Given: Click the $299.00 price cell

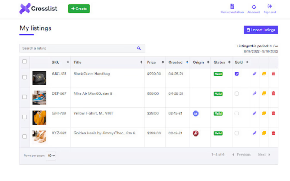Looking at the screenshot, I should point(154,133).
